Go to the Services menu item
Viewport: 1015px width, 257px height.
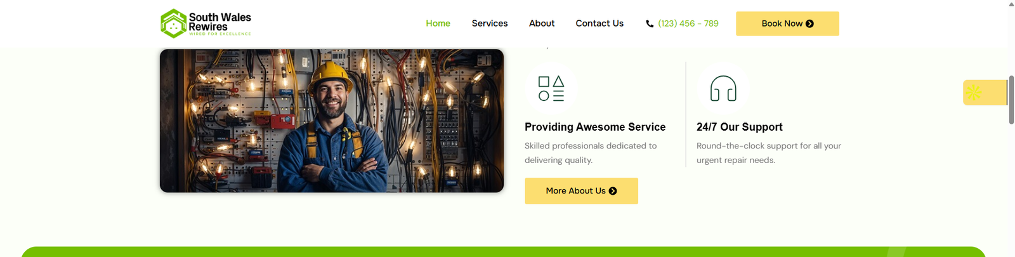pos(490,23)
